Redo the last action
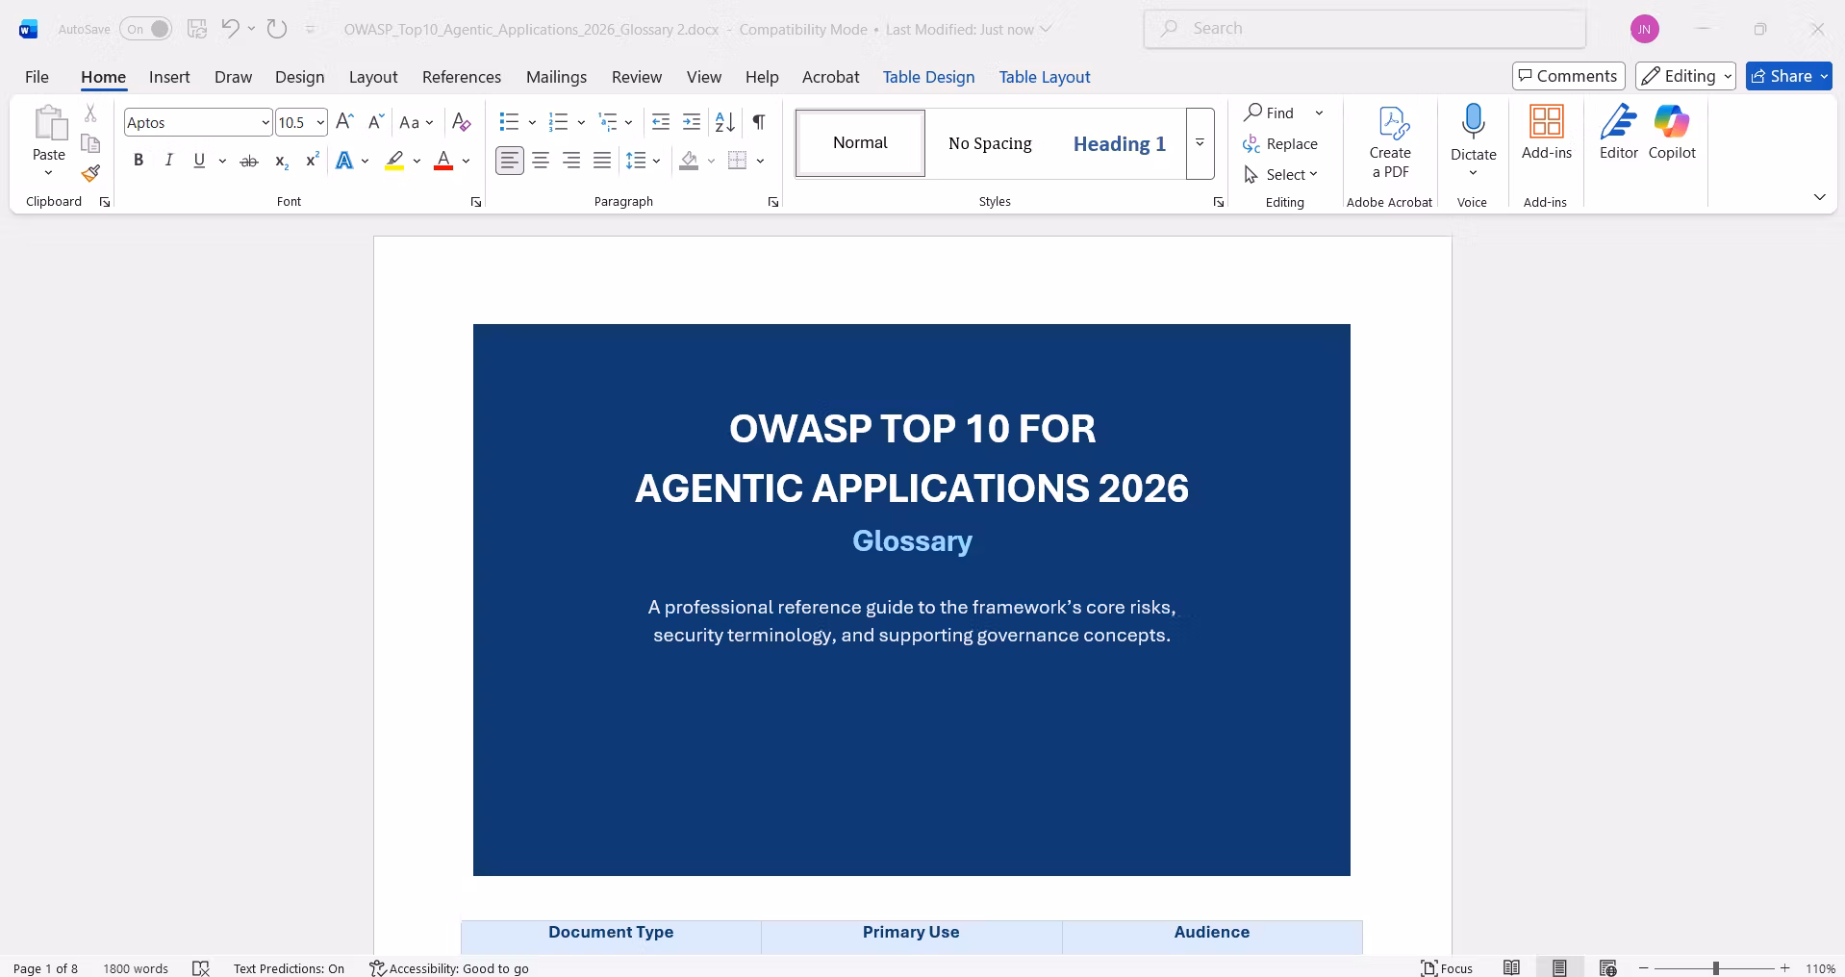The width and height of the screenshot is (1845, 977). click(x=277, y=29)
